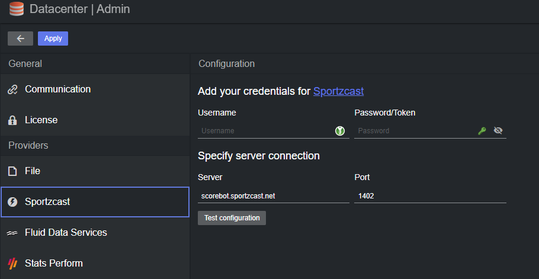Select License in the General sidebar
The height and width of the screenshot is (279, 539).
point(41,120)
